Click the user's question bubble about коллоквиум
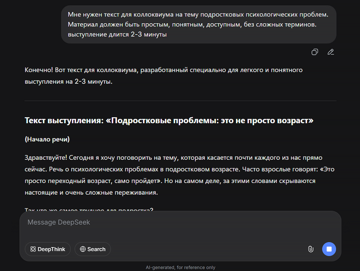The width and height of the screenshot is (360, 271). pos(199,24)
